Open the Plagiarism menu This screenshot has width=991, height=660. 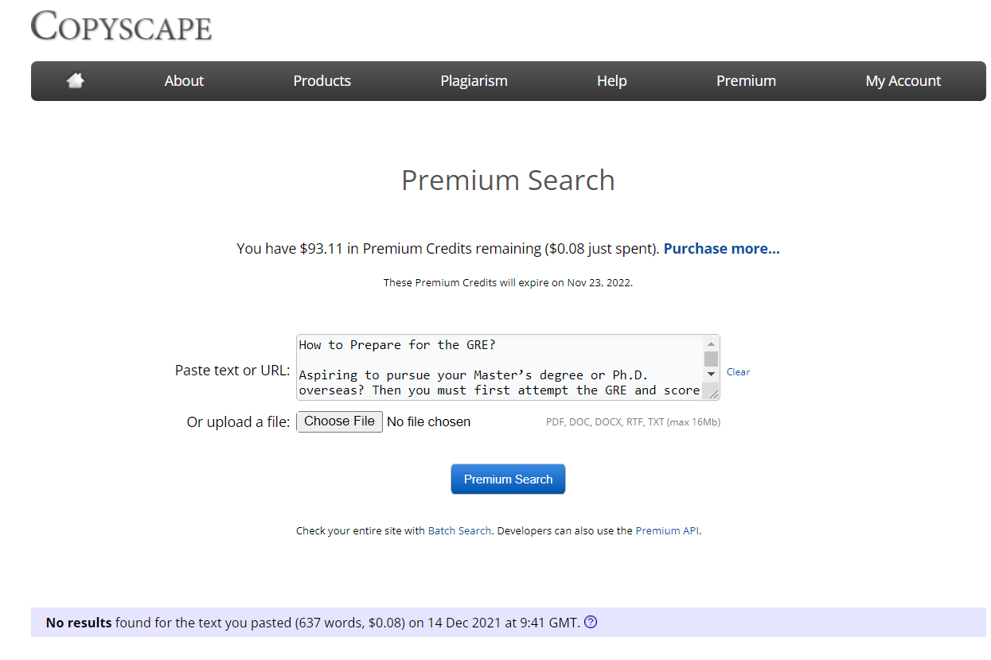(474, 80)
